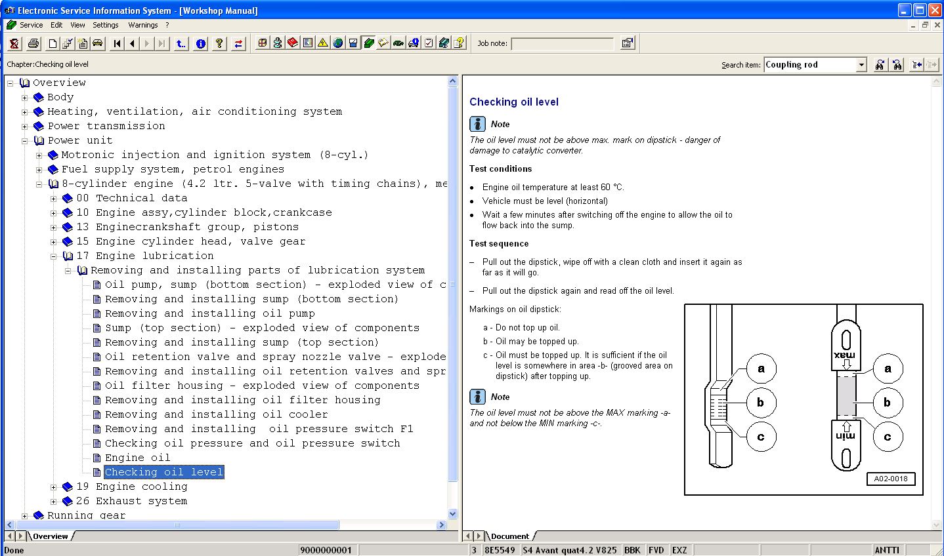Expand the 19 Engine cooling node

tap(54, 486)
